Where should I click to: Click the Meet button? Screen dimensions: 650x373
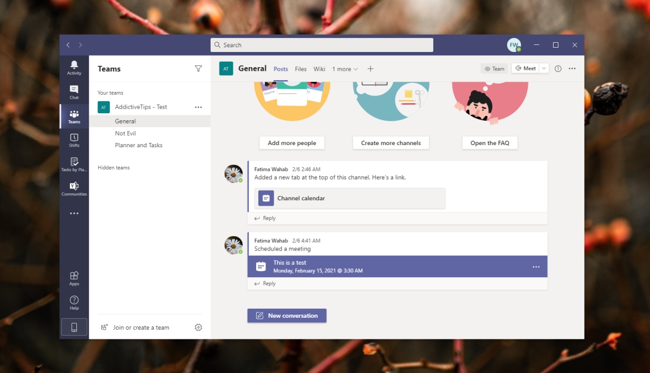pyautogui.click(x=525, y=68)
